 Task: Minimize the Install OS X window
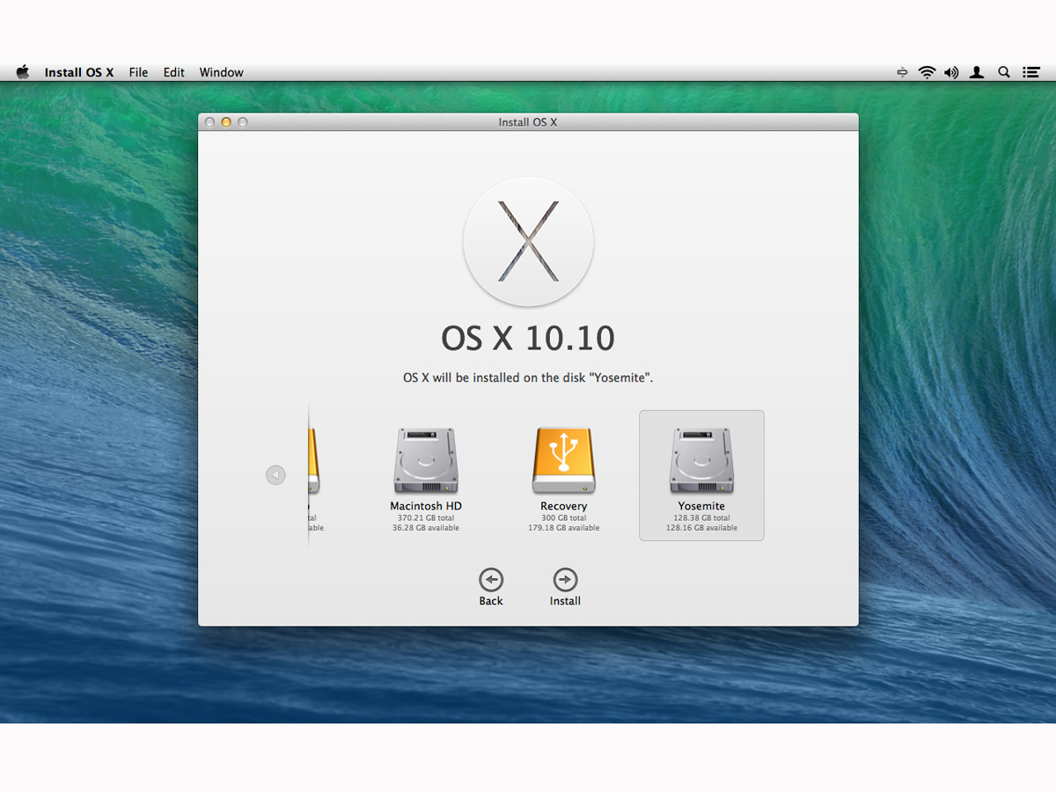click(x=226, y=122)
